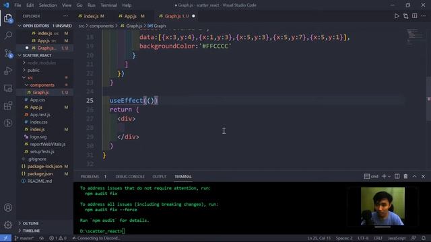This screenshot has height=242, width=431.
Task: Switch to the App.js editor tab
Action: click(x=131, y=16)
